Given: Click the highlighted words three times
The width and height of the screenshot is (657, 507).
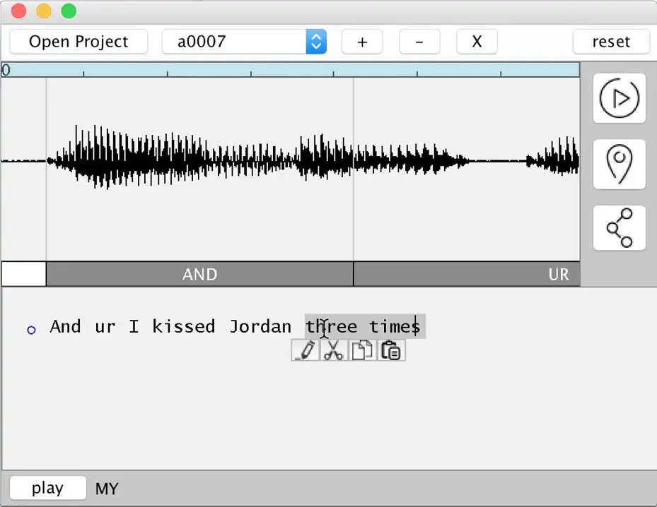Looking at the screenshot, I should click(364, 326).
